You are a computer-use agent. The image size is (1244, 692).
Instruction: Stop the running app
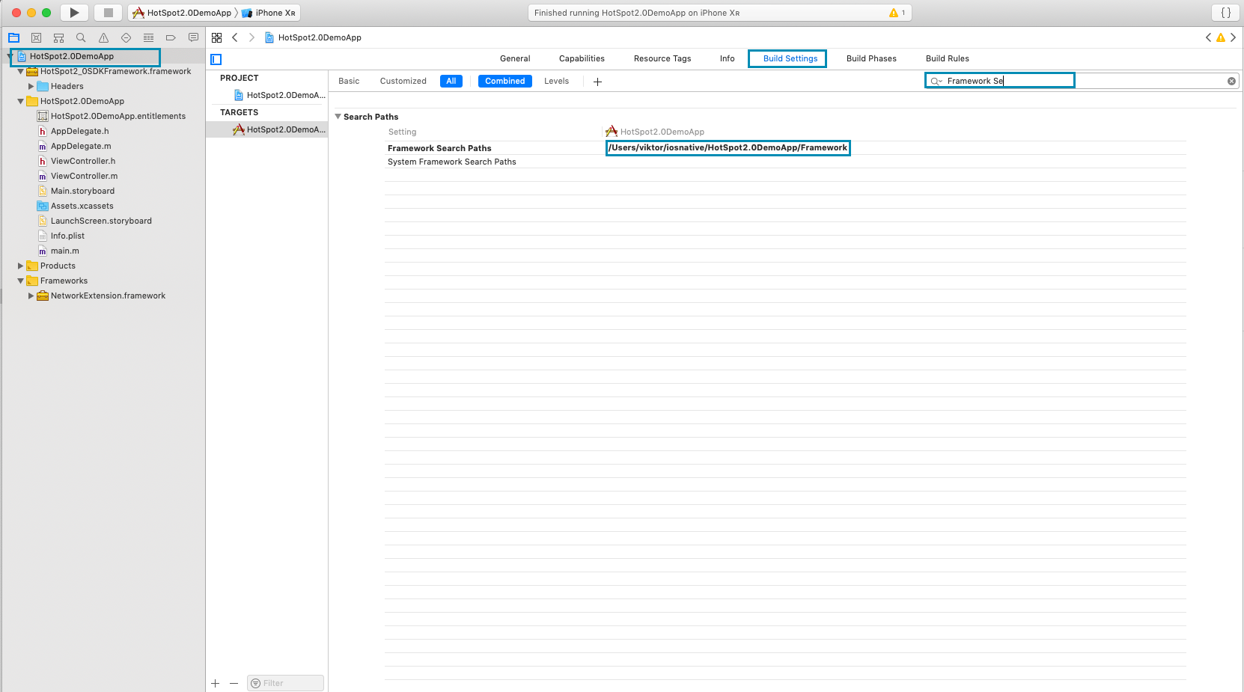click(x=108, y=13)
